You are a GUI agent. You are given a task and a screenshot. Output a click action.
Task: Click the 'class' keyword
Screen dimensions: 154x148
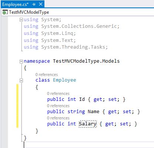pos(43,80)
